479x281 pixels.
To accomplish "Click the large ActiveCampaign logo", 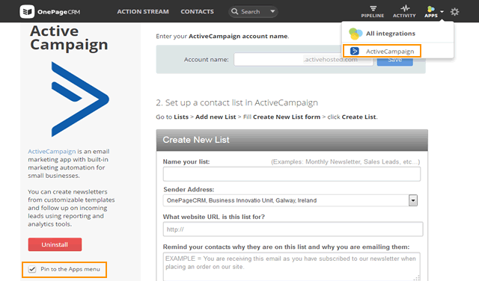I will (x=80, y=99).
